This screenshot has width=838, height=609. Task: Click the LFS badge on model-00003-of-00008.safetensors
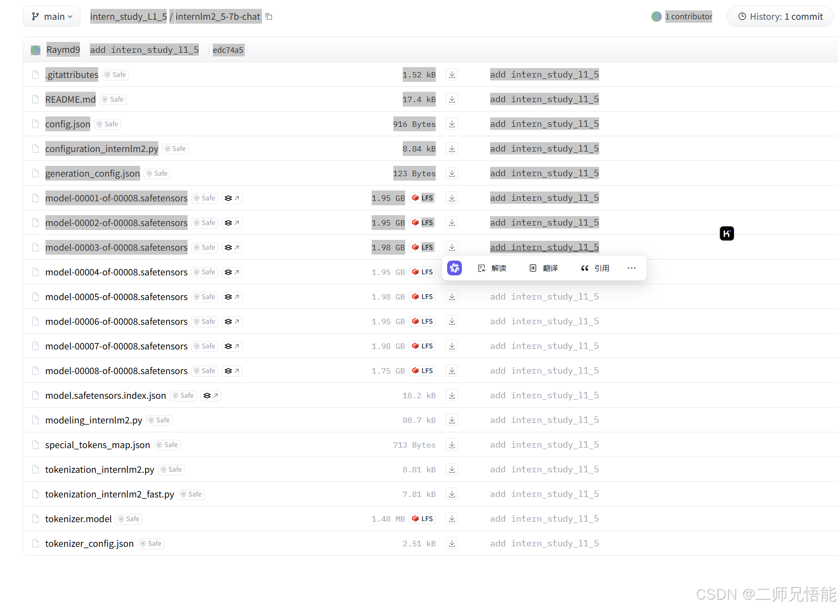point(422,247)
